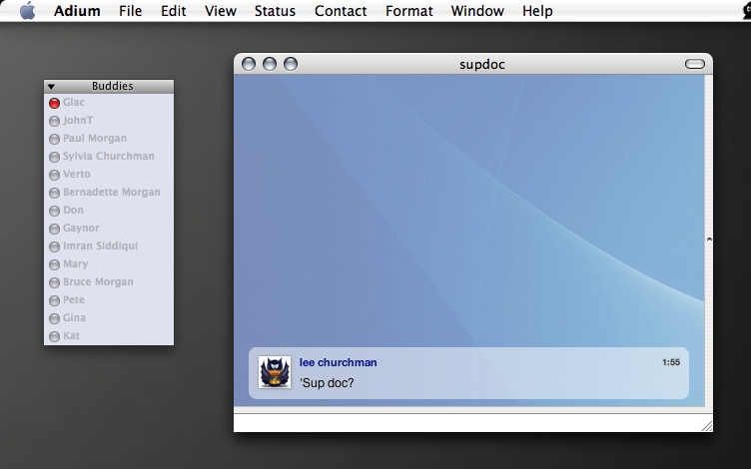Click the status icon beside Verto

(54, 175)
